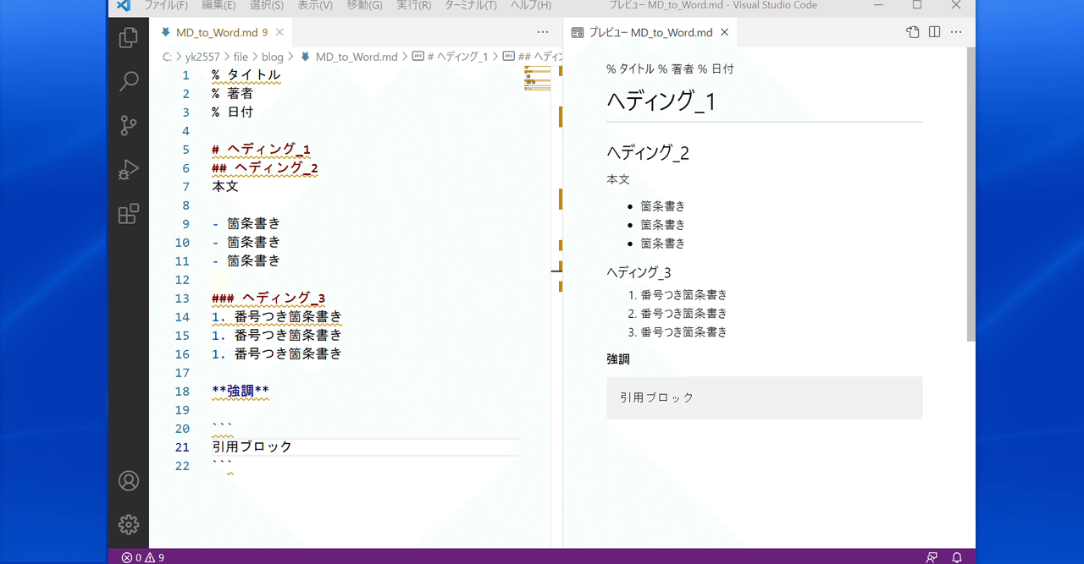This screenshot has height=564, width=1084.
Task: Click preview paragraph 本文
Action: pos(618,180)
